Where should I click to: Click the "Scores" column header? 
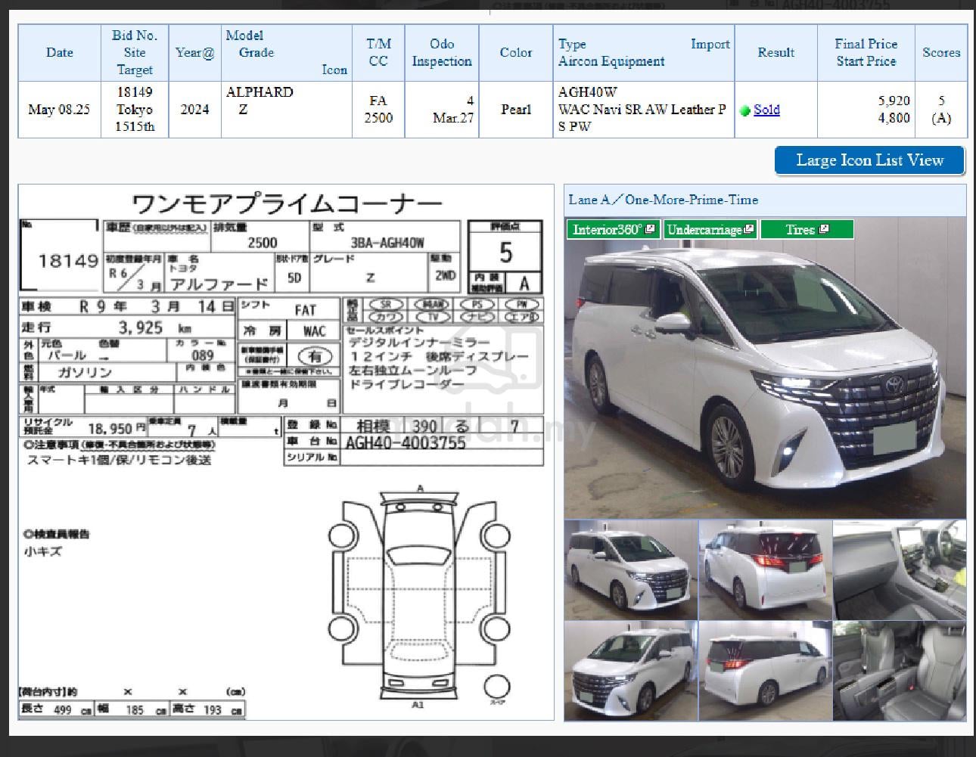coord(941,53)
